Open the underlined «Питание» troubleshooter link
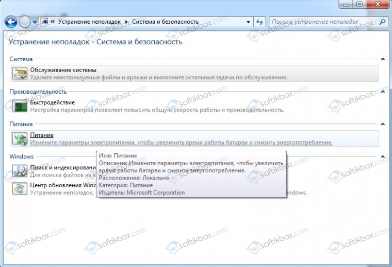Screen dimensions: 392x267 [42, 135]
